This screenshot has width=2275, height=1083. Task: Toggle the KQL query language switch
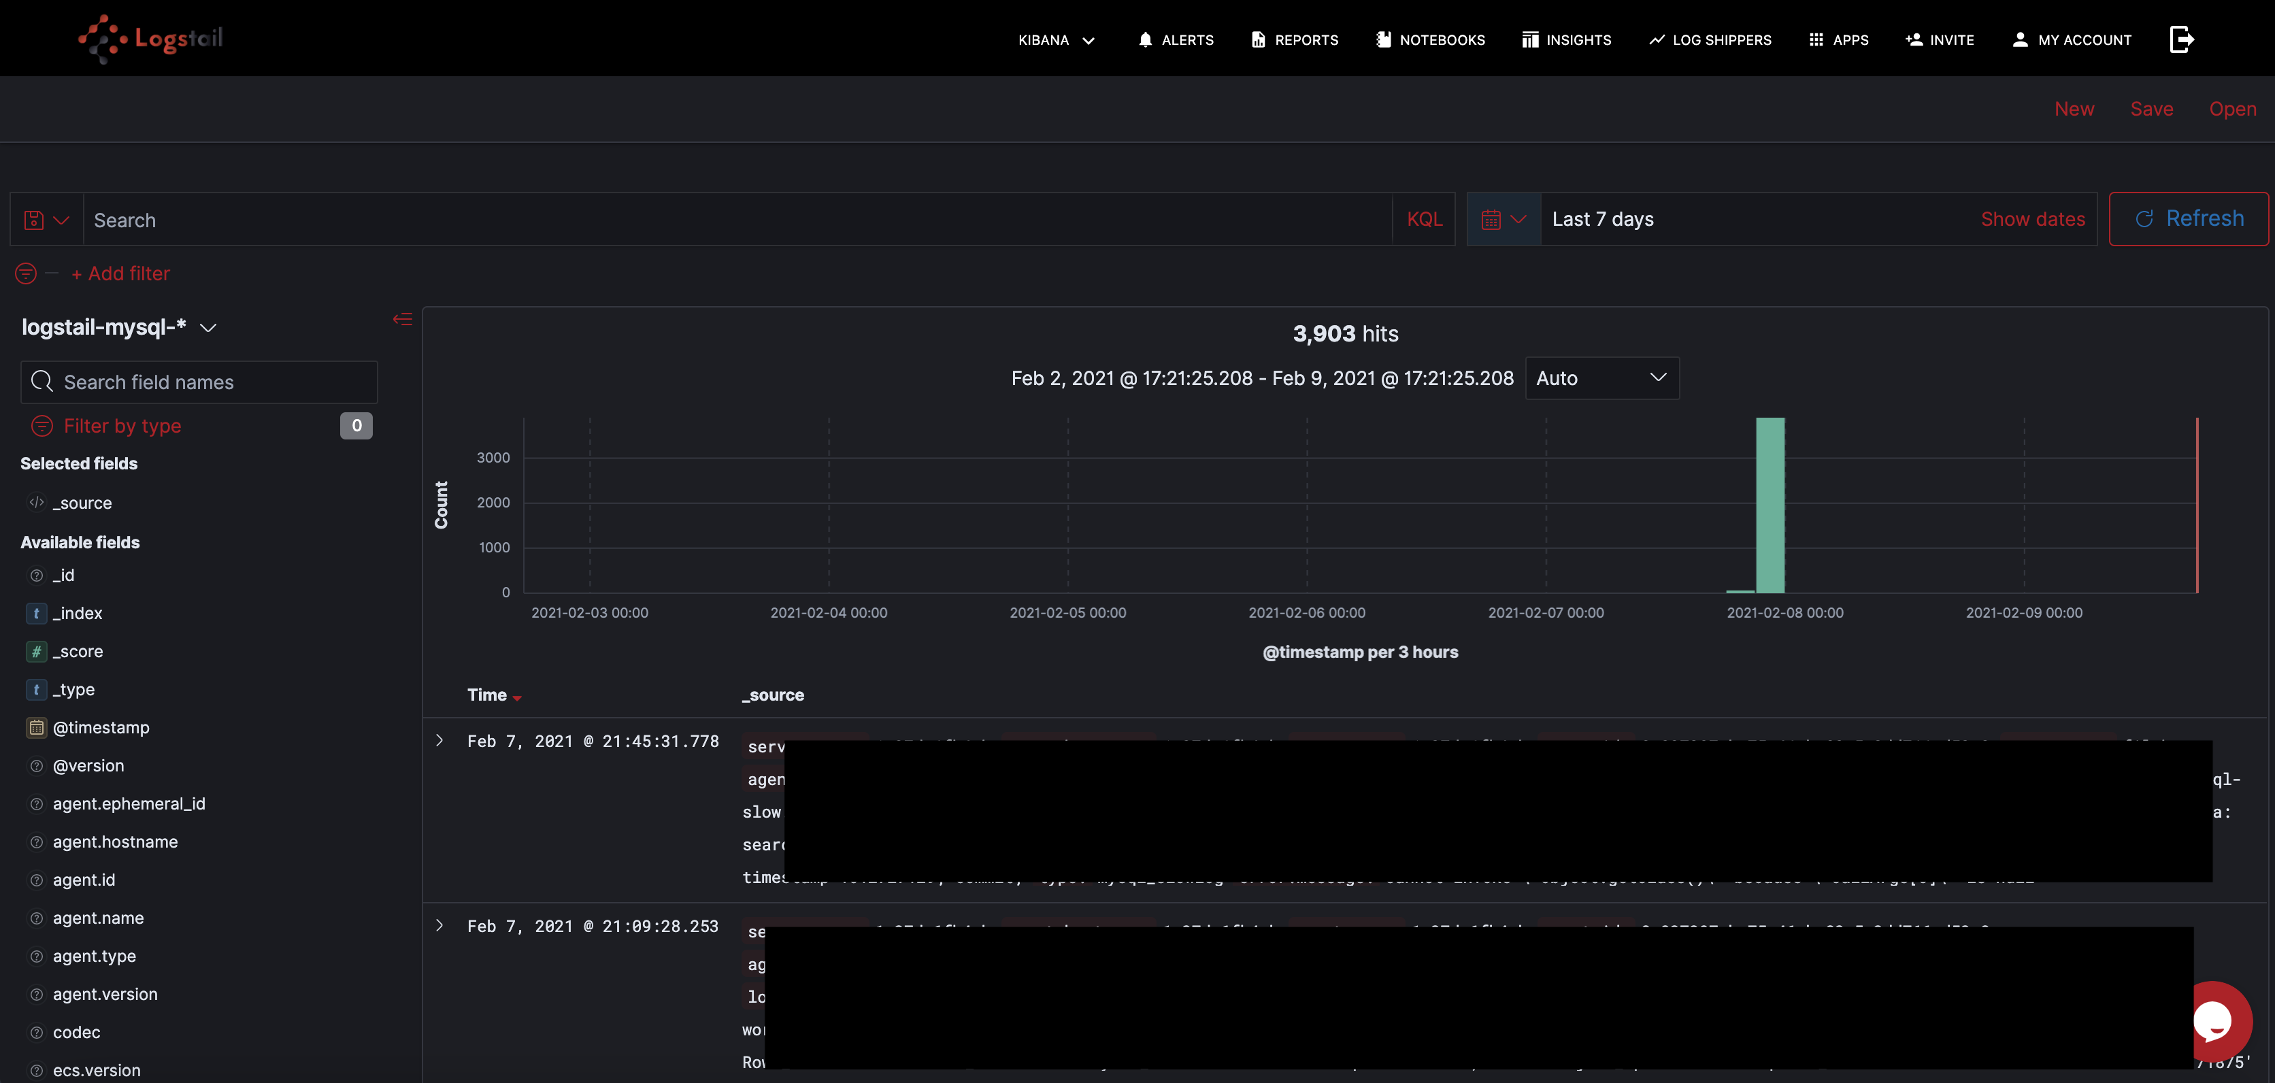coord(1424,219)
